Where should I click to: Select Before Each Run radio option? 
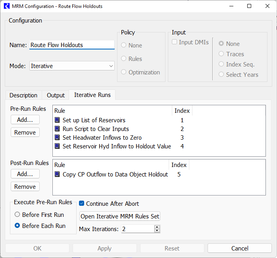pos(17,226)
